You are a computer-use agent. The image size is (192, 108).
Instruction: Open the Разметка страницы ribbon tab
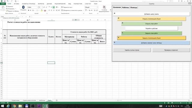click(x=28, y=4)
